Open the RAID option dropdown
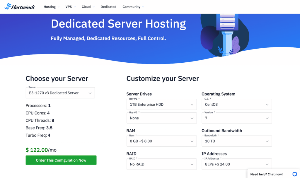 [x=162, y=164]
